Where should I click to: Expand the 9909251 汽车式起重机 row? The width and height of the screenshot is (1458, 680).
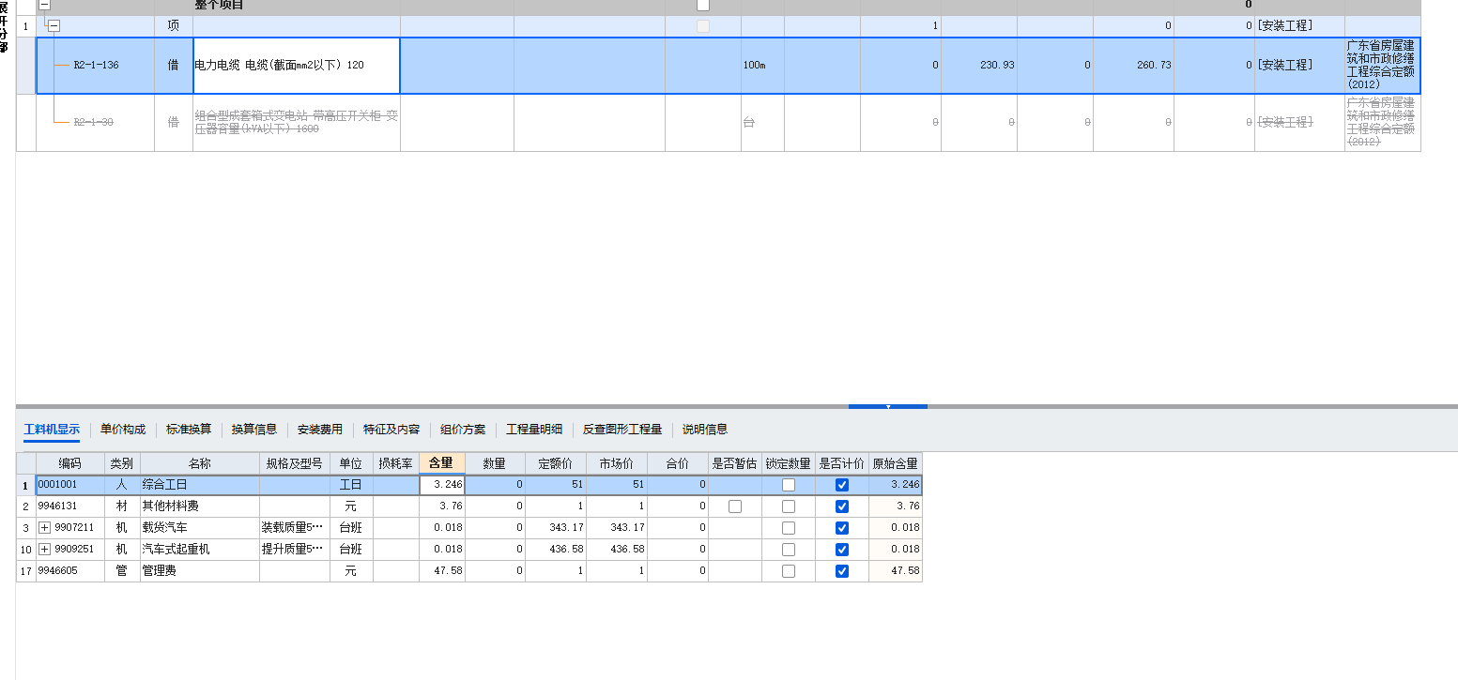pos(44,550)
